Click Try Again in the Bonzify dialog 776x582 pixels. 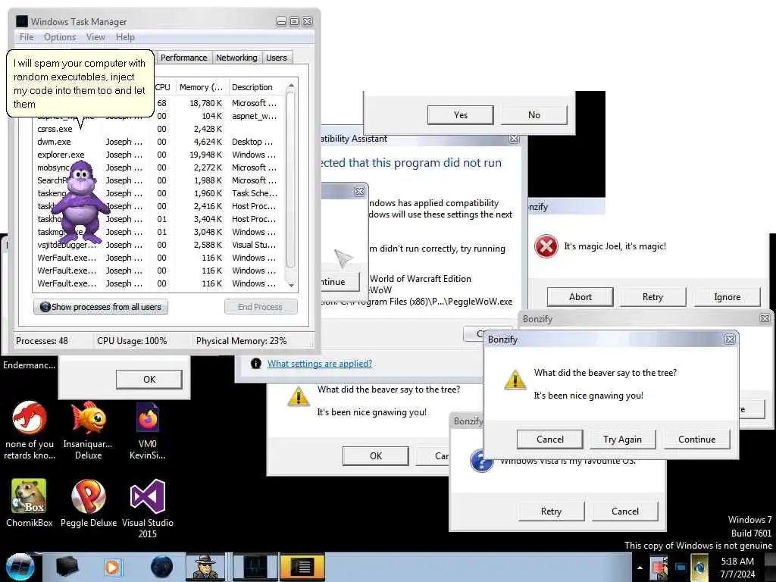point(623,440)
